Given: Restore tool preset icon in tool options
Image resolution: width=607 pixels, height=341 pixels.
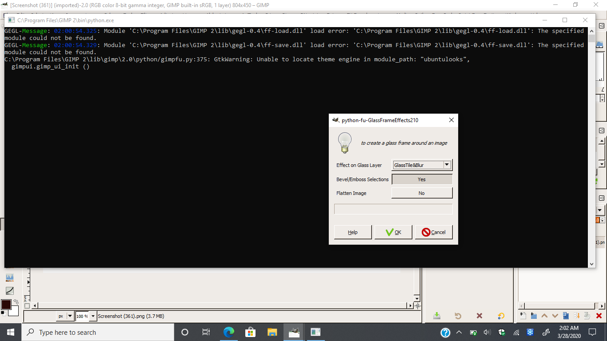Looking at the screenshot, I should coord(458,316).
